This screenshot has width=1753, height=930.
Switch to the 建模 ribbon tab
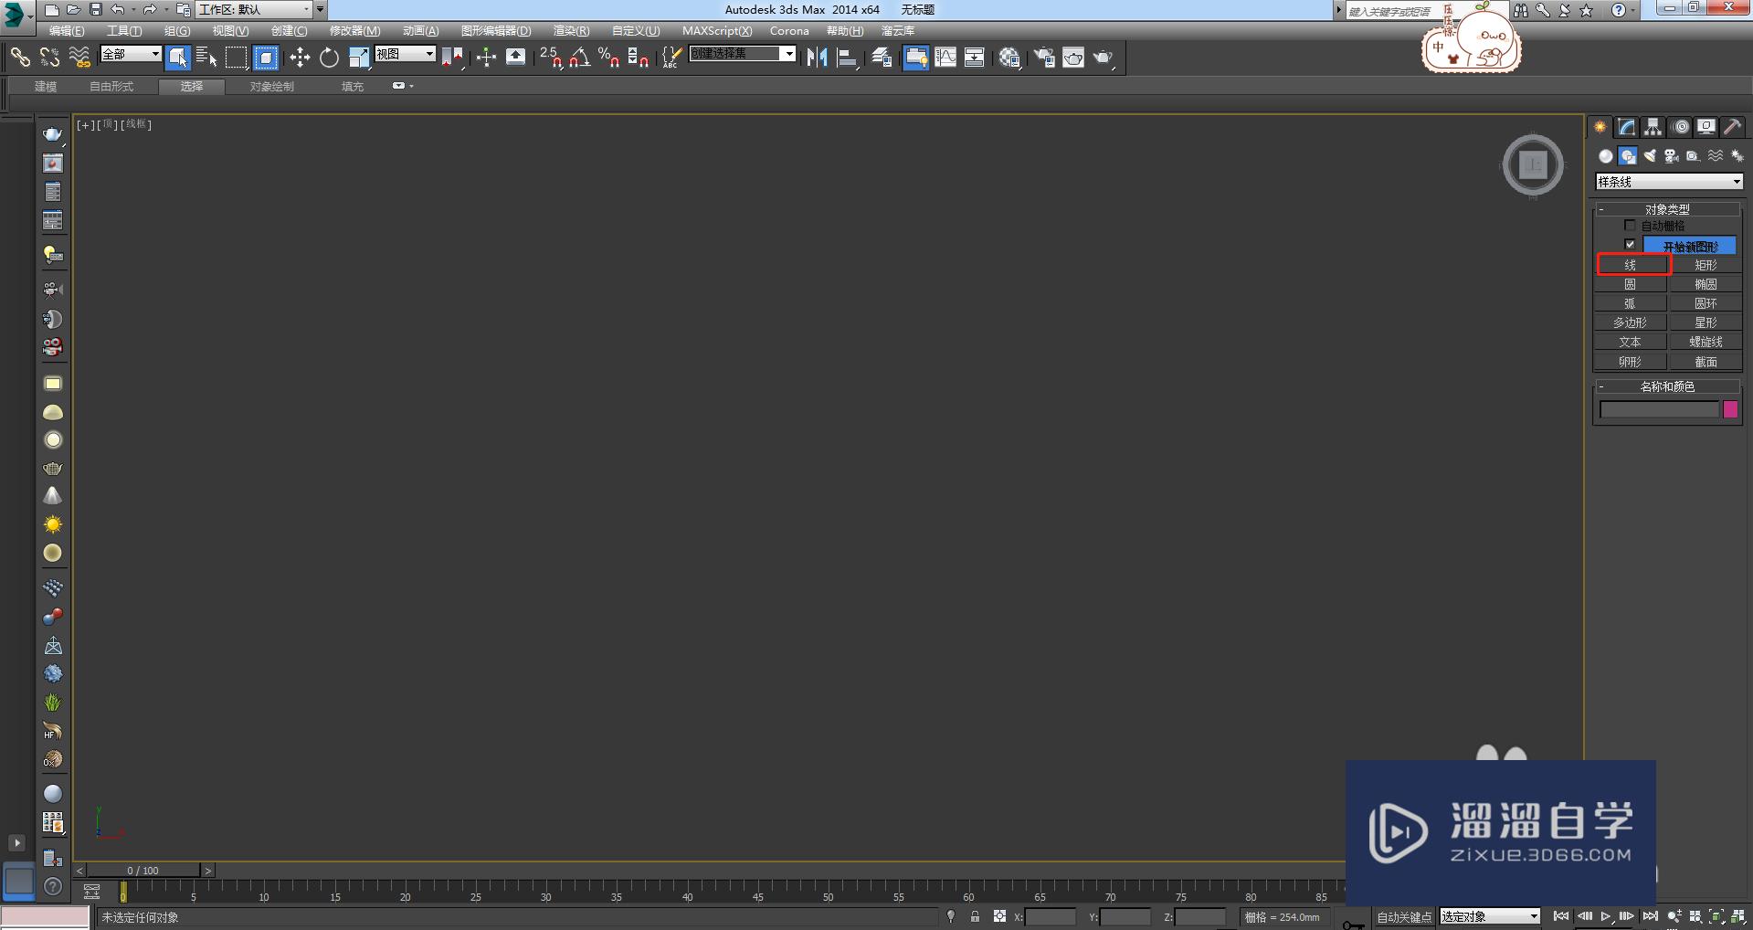[x=46, y=87]
